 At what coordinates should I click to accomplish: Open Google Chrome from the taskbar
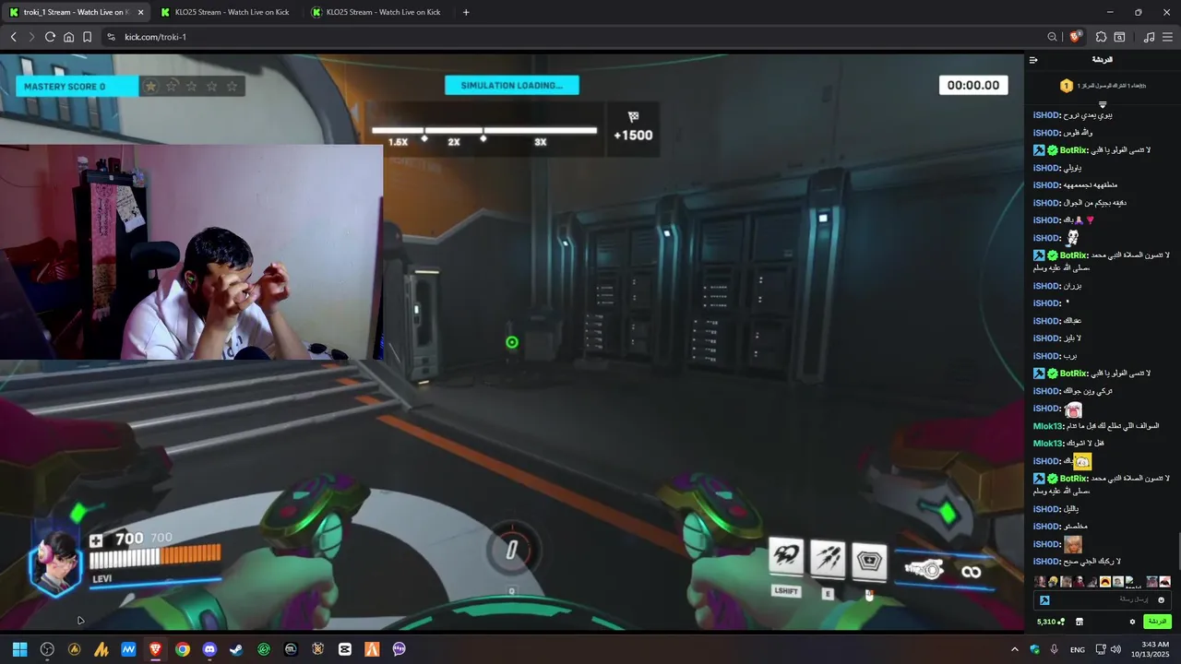tap(183, 649)
